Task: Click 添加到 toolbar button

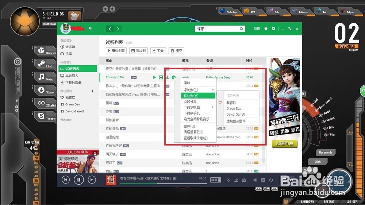Action: point(138,50)
